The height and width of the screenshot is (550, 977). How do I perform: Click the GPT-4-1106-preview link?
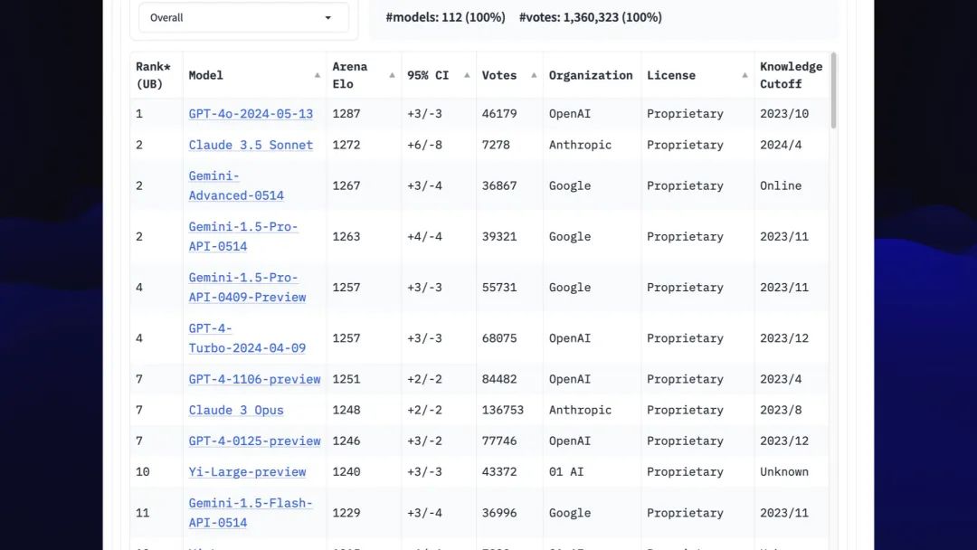tap(254, 379)
